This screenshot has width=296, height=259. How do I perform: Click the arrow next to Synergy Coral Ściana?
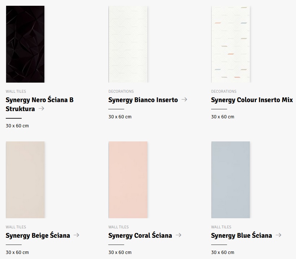(178, 235)
